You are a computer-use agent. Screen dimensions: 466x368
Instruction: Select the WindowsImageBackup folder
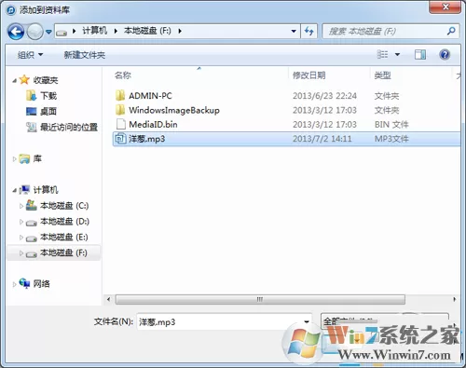[x=174, y=110]
